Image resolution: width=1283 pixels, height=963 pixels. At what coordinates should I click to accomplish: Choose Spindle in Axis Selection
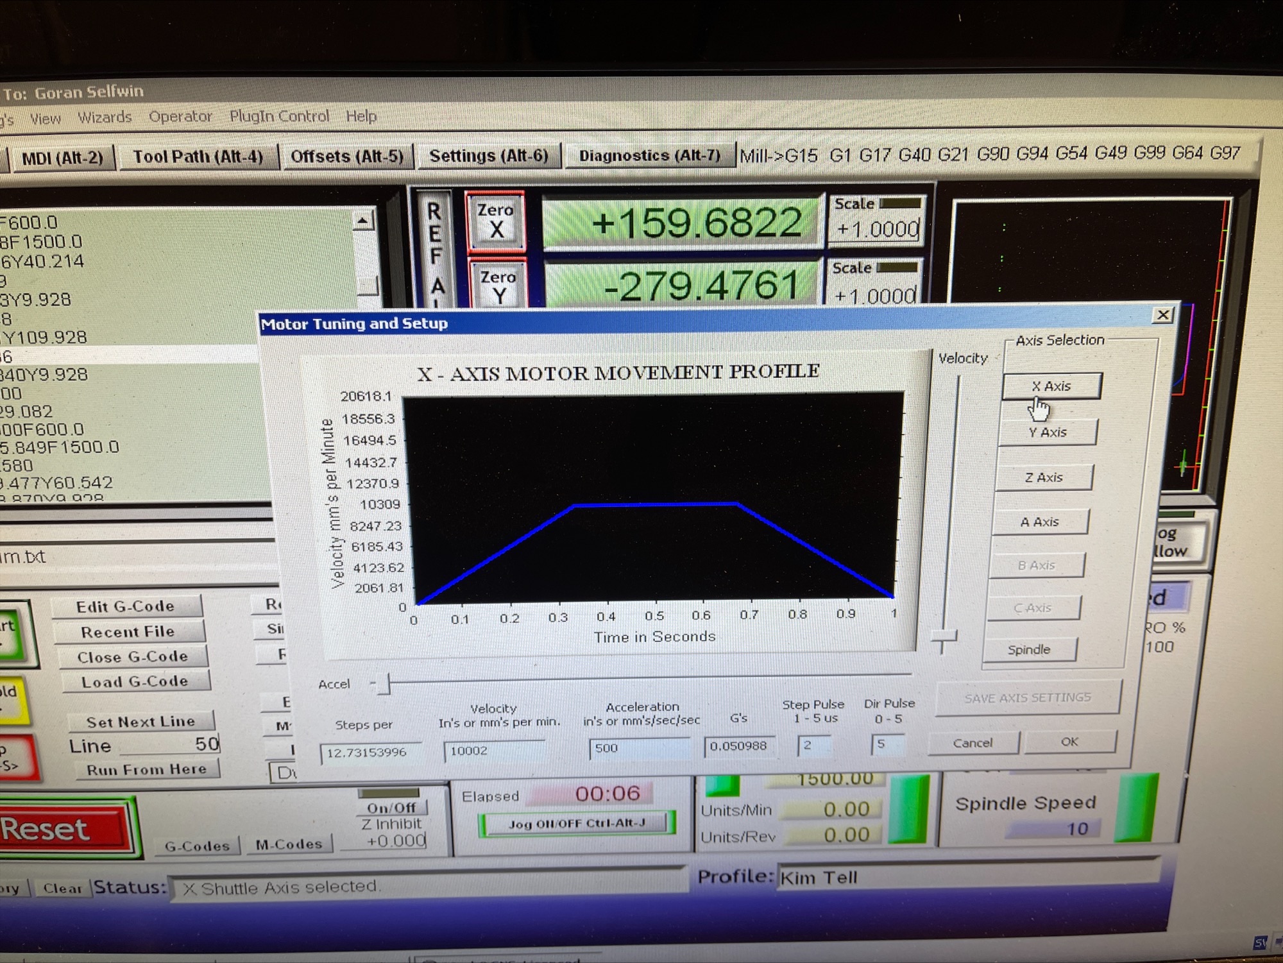[1028, 649]
